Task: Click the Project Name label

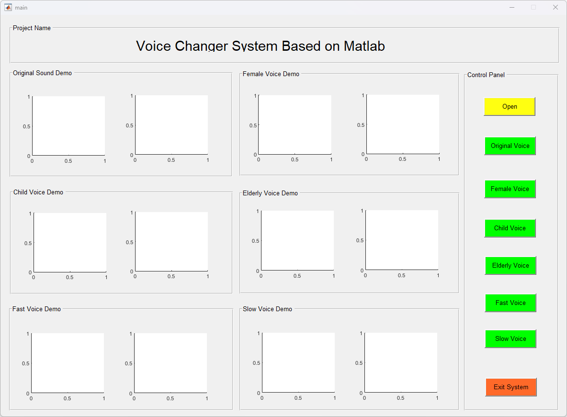Action: [32, 28]
